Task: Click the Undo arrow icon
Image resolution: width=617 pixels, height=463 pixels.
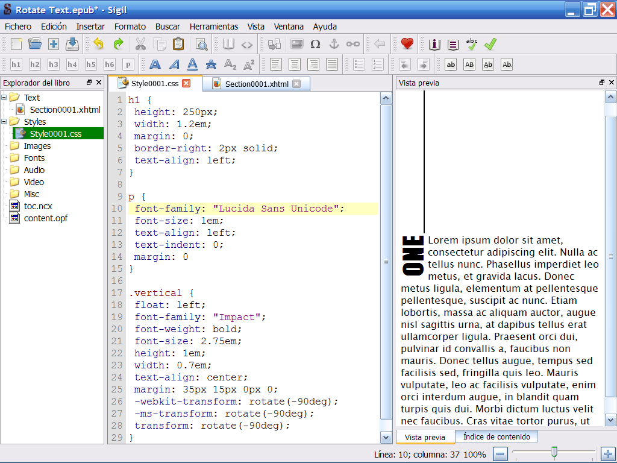Action: tap(98, 44)
